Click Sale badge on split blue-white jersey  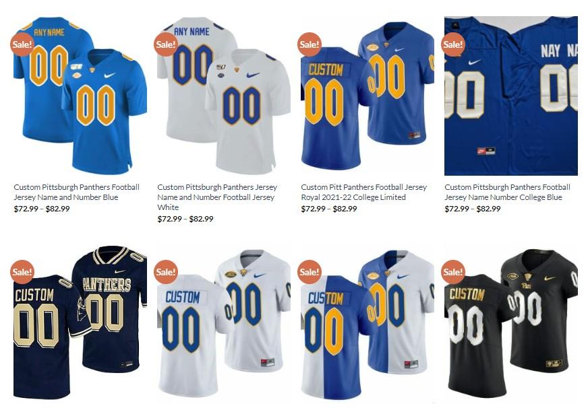click(x=310, y=272)
